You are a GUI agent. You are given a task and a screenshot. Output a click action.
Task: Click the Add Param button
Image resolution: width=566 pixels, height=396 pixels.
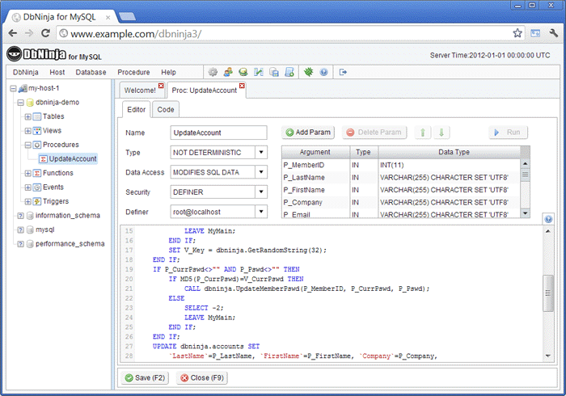pyautogui.click(x=308, y=133)
